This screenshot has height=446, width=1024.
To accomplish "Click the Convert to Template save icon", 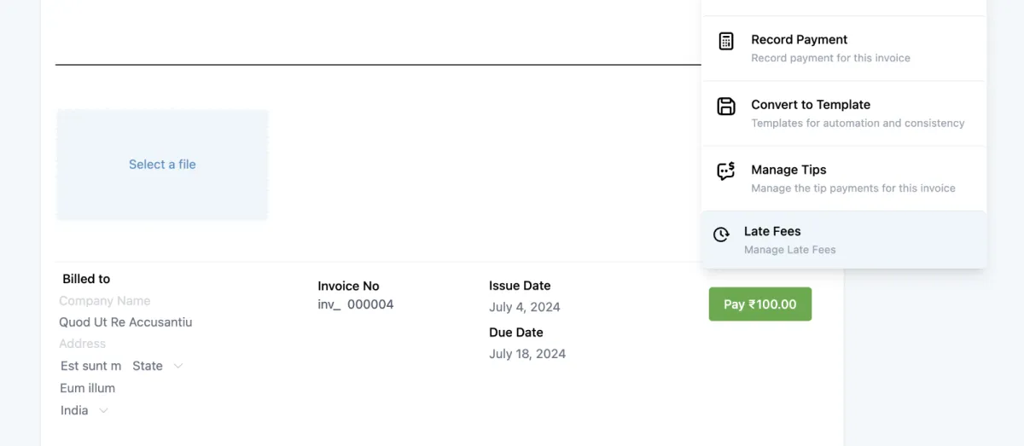I will click(726, 107).
